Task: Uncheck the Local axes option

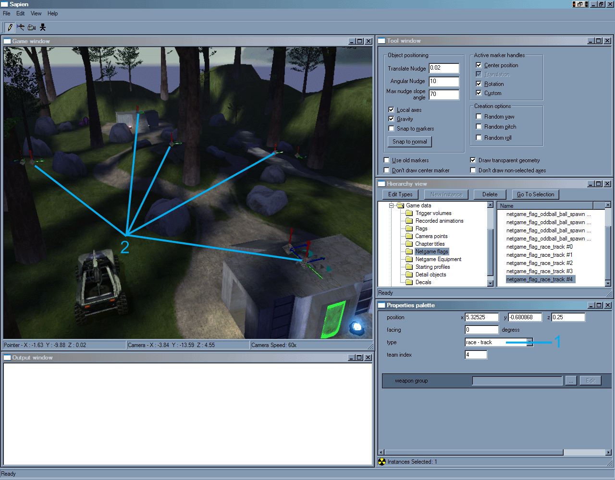Action: [x=391, y=109]
